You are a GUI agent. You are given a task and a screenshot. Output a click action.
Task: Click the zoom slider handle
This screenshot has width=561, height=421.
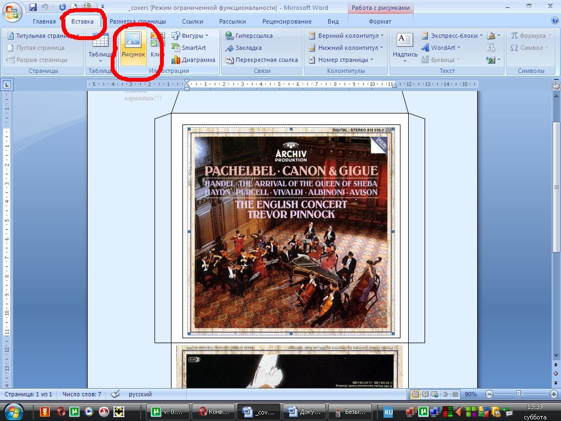pyautogui.click(x=518, y=395)
